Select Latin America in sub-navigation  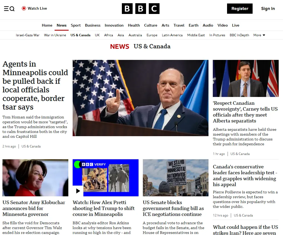172,35
